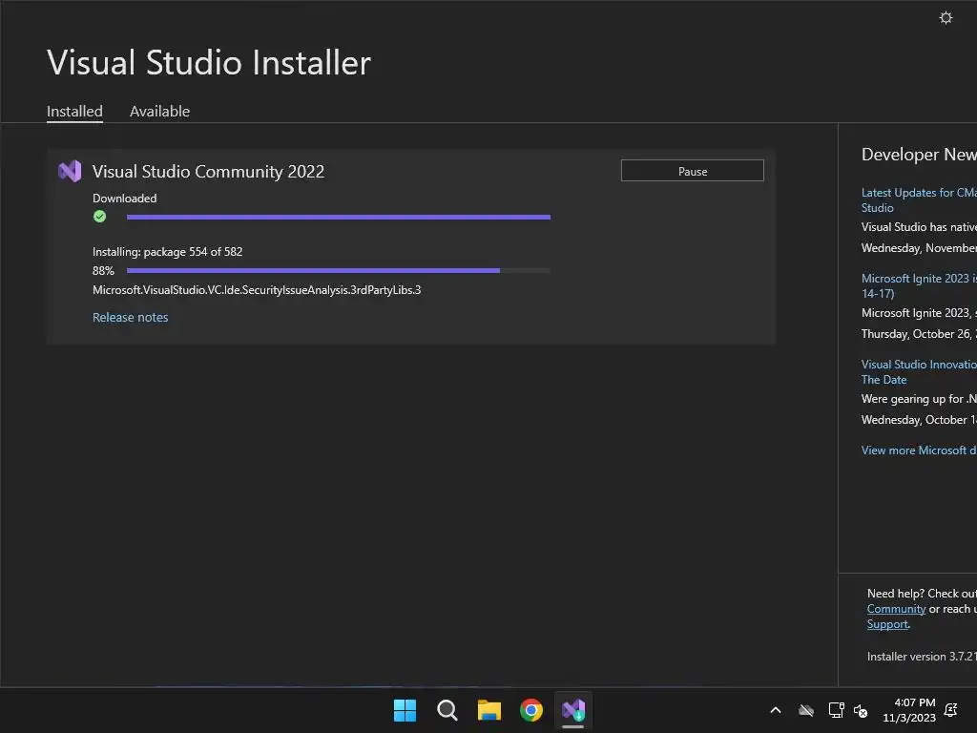This screenshot has width=977, height=733.
Task: Click the 88% installing progress bar
Action: [339, 270]
